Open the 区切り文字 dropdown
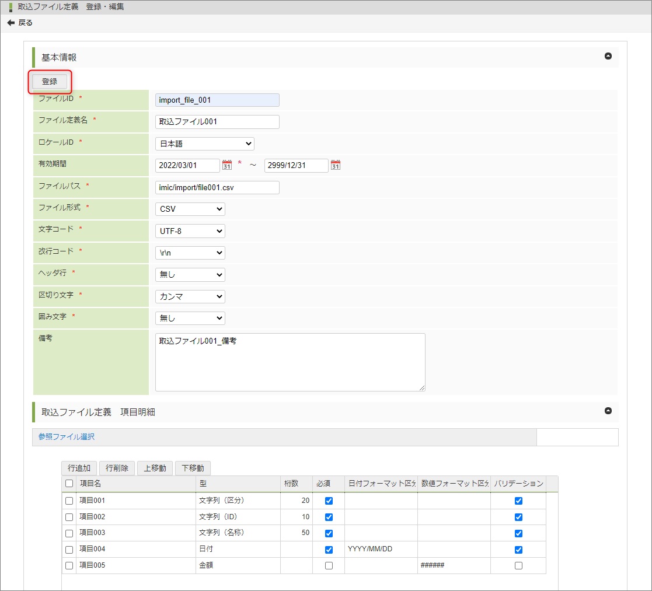 [x=190, y=296]
